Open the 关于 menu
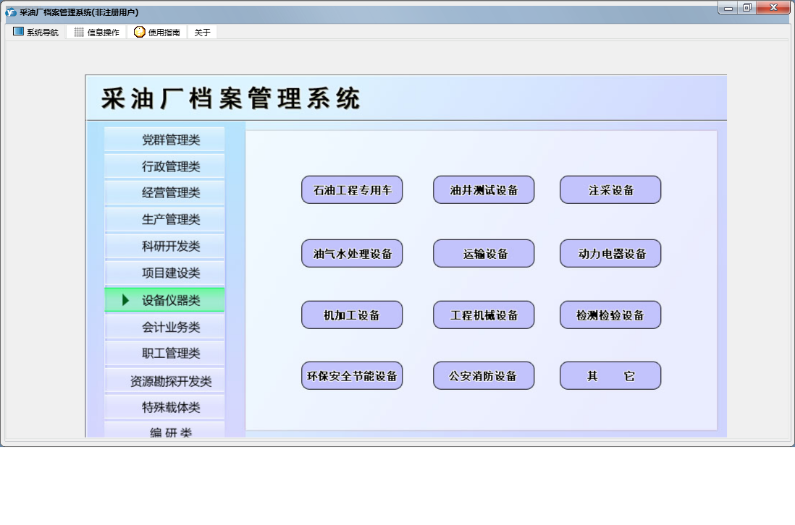Screen dimensions: 795x525 (202, 32)
